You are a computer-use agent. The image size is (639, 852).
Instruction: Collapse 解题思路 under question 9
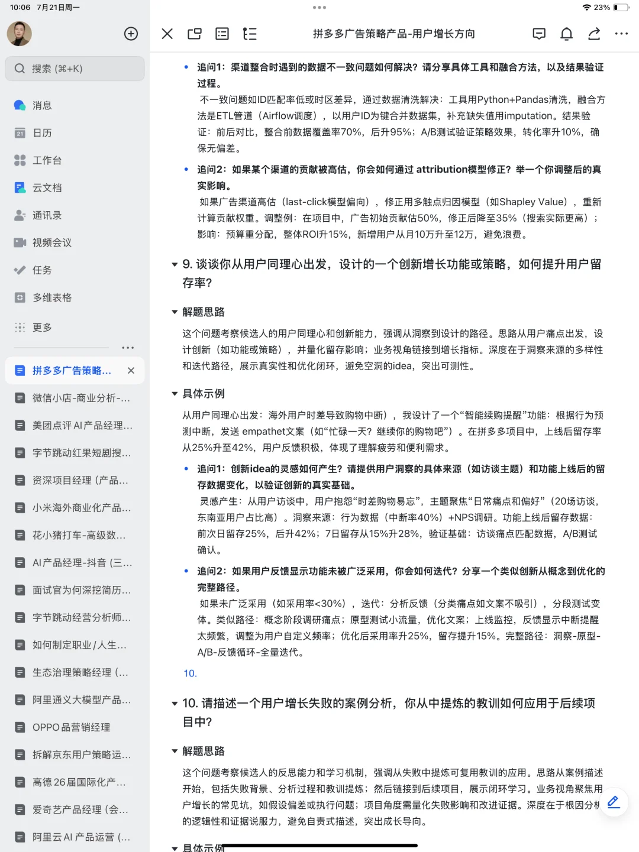pyautogui.click(x=175, y=312)
